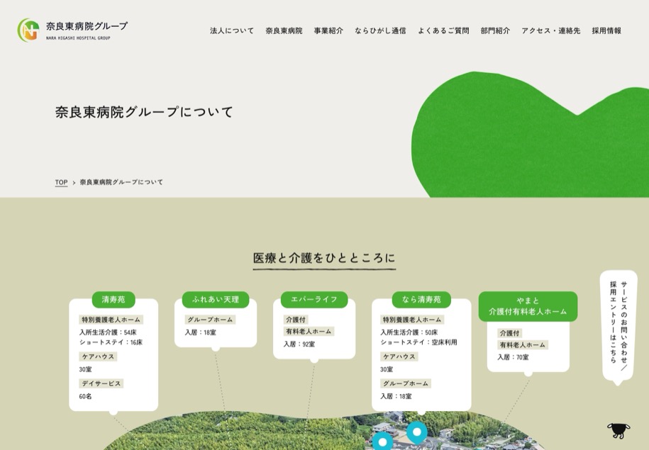Click ショートステイ：16床 text
The height and width of the screenshot is (450, 649).
point(111,342)
